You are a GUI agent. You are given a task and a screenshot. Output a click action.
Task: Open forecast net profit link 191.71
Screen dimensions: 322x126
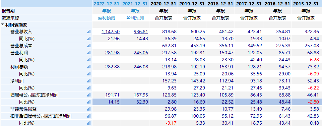112,95
